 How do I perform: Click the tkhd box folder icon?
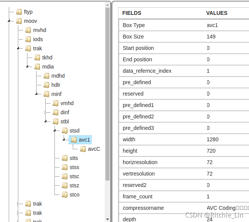(37, 57)
